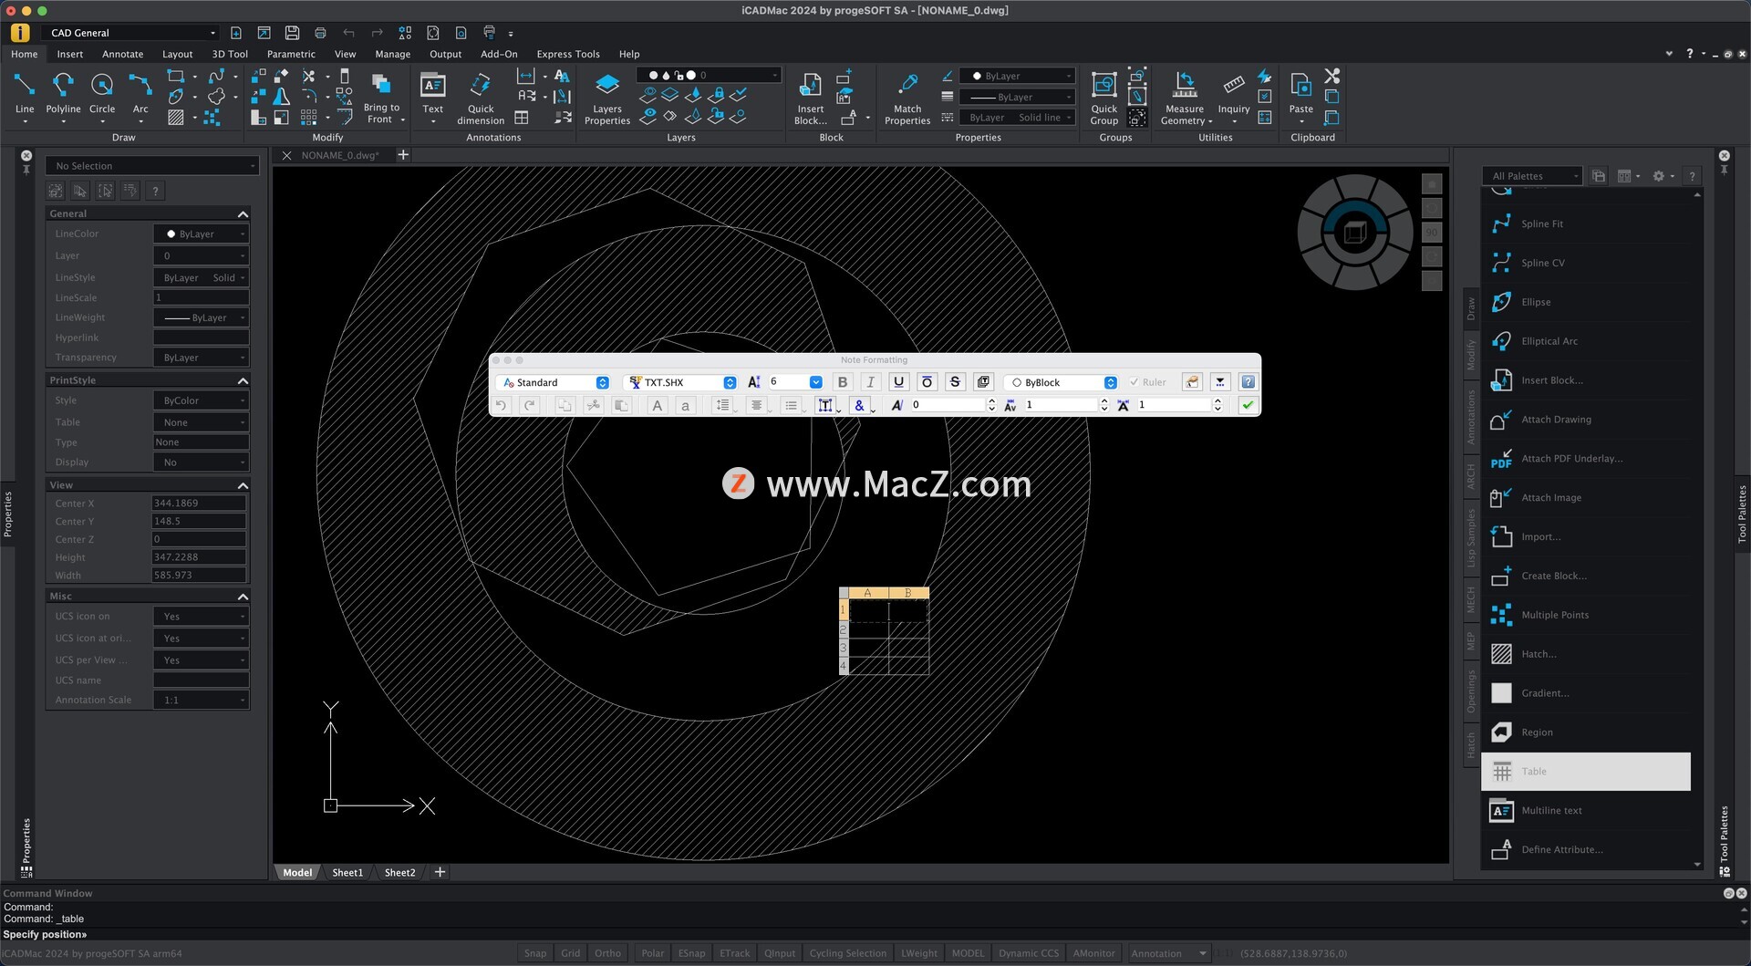
Task: Collapse the PrintStyle section
Action: 243,380
